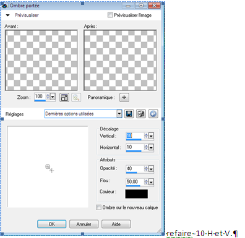Viewport: 245px width, 238px height.
Task: Open the black Couleur swatch
Action: (x=137, y=194)
